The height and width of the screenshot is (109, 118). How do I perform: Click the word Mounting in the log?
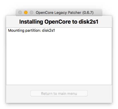pyautogui.click(x=16, y=31)
